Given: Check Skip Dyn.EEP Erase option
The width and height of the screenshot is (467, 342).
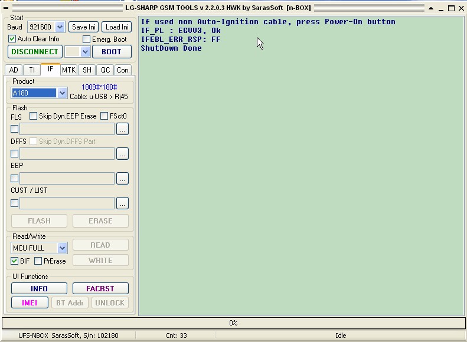Looking at the screenshot, I should point(33,116).
